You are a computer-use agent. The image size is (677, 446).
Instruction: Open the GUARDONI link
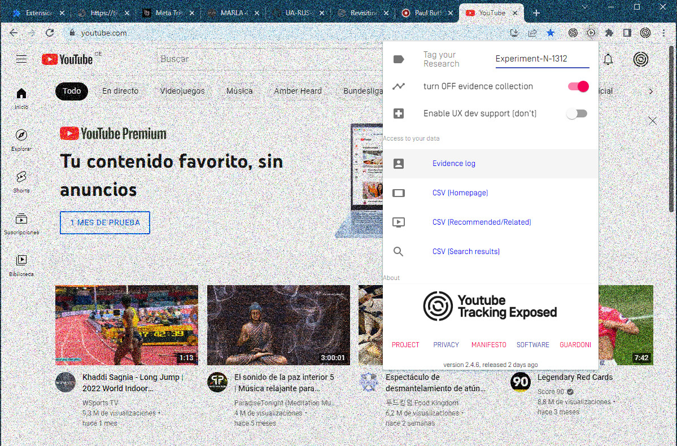(x=575, y=344)
